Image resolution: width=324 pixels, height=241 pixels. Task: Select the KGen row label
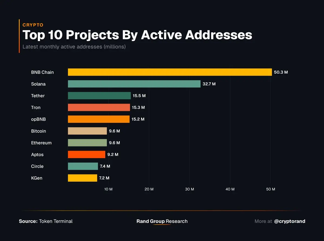[37, 178]
